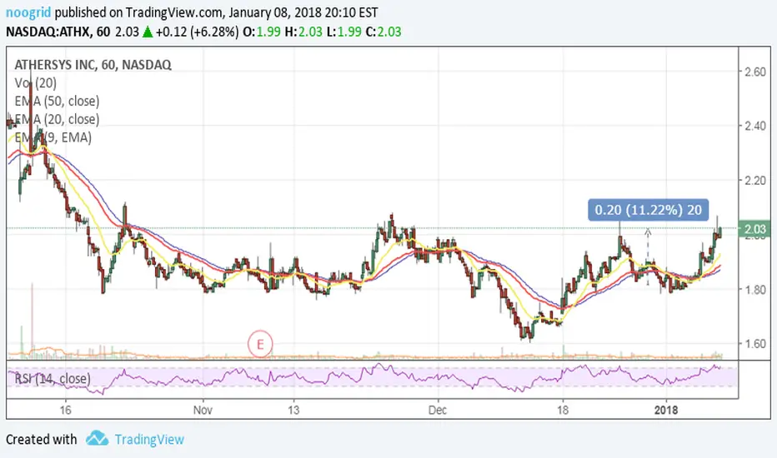Click the Created with text
The image size is (777, 458).
pyautogui.click(x=41, y=439)
